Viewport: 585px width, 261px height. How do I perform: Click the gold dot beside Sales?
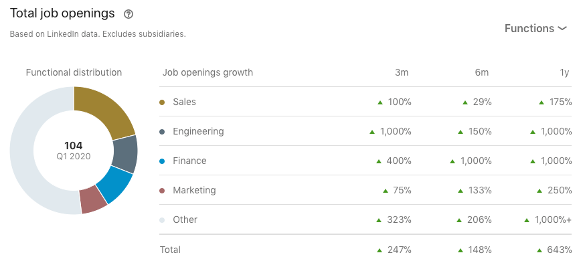click(x=162, y=102)
